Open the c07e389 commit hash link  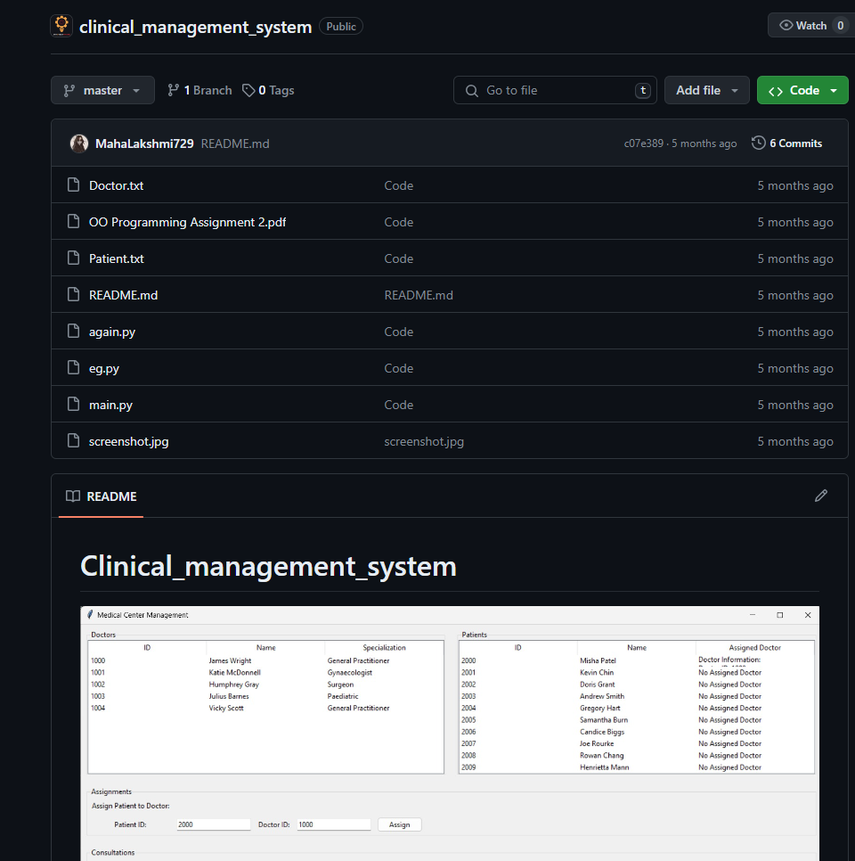click(643, 143)
